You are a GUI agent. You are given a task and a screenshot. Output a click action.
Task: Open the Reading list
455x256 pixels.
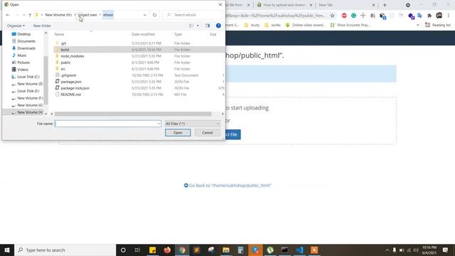tap(438, 26)
